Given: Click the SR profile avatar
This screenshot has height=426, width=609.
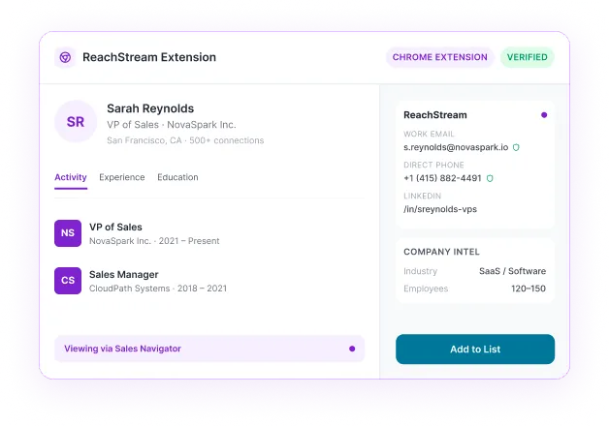Looking at the screenshot, I should tap(76, 121).
